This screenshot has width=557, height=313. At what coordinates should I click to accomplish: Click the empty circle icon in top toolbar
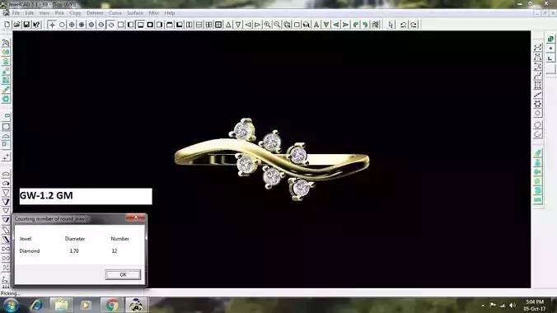(x=62, y=25)
